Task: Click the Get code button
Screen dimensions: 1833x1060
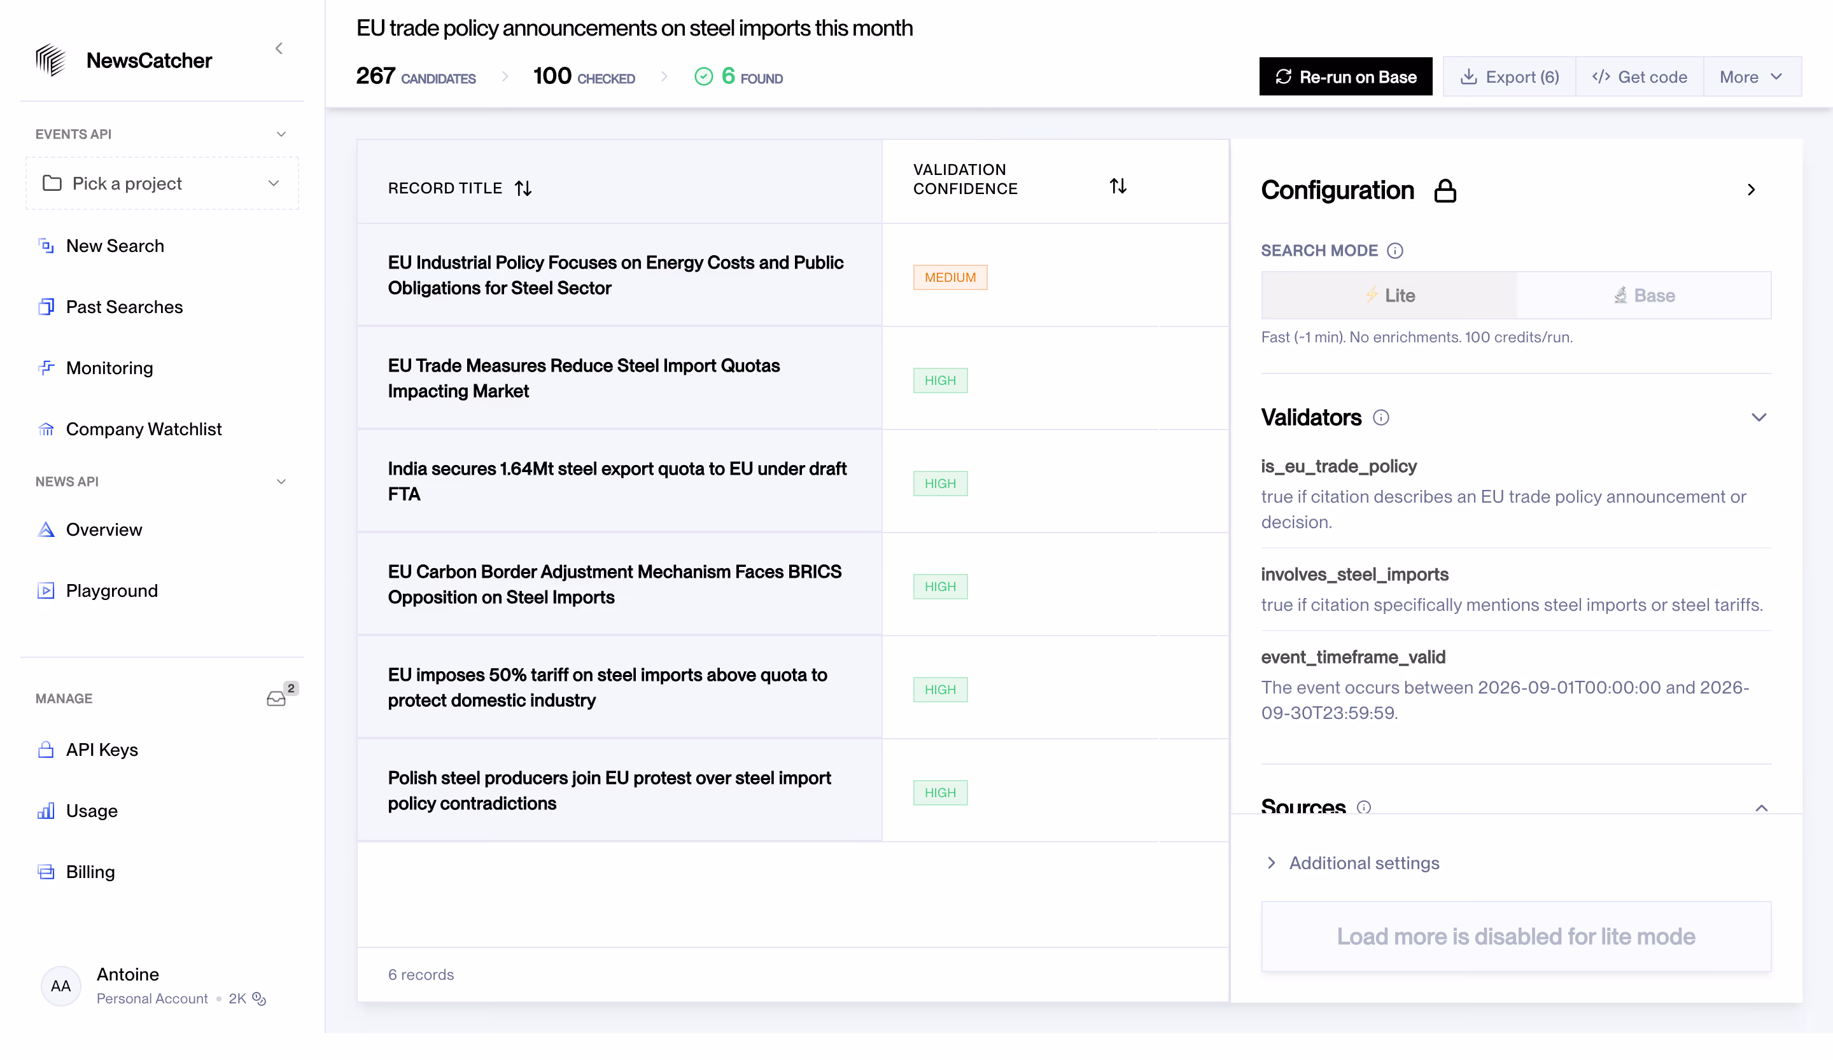Action: (x=1640, y=77)
